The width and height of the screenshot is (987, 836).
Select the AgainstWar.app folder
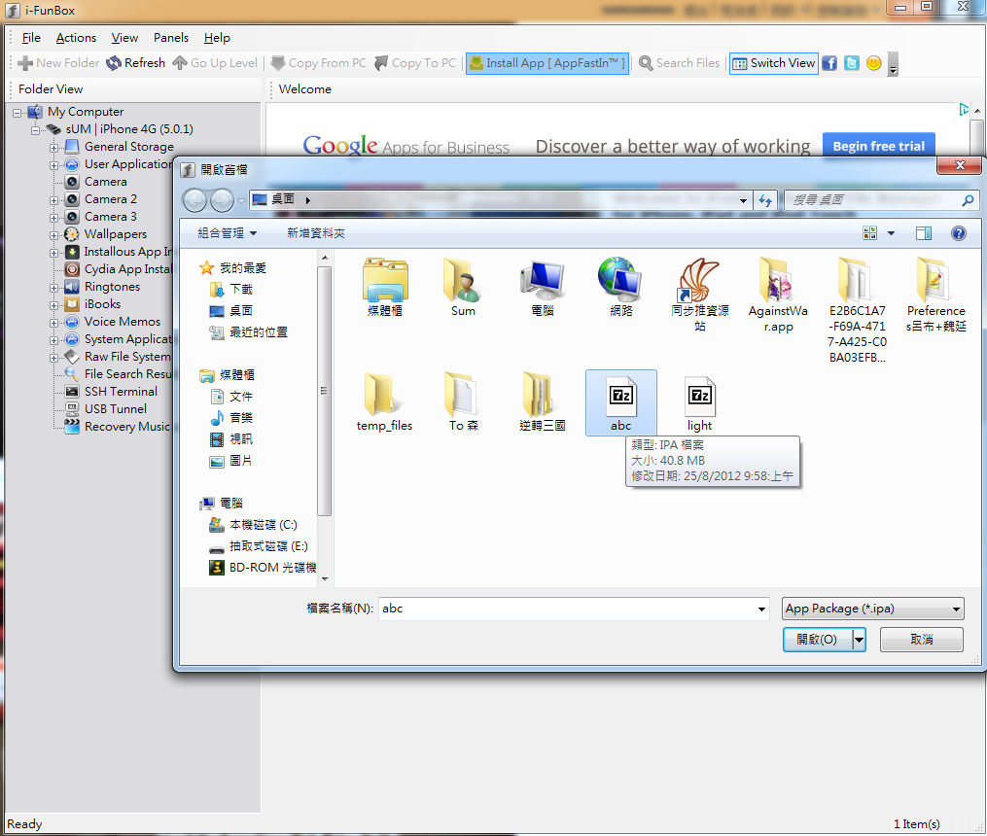point(778,295)
